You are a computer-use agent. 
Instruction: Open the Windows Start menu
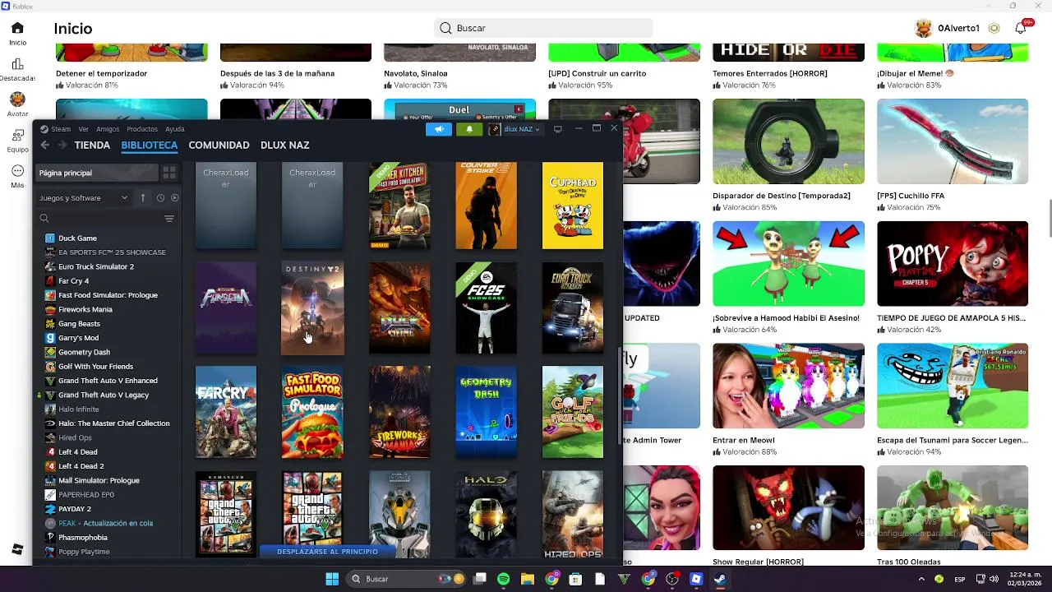(x=332, y=579)
